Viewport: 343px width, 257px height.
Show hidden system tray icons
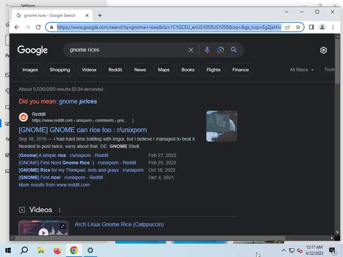click(283, 250)
